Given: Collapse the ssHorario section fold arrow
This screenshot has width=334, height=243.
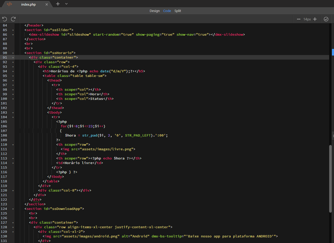Looking at the screenshot, I should coord(13,53).
